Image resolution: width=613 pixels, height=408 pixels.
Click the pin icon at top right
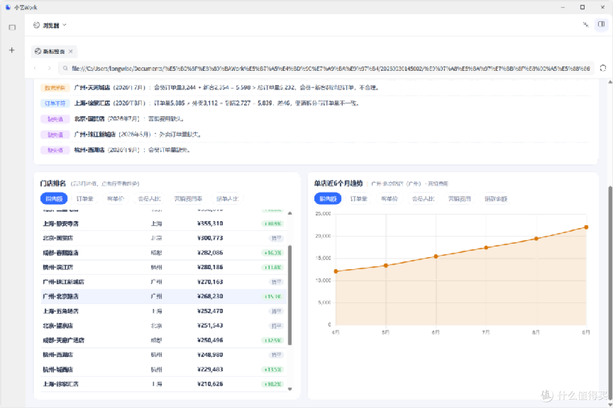(586, 24)
